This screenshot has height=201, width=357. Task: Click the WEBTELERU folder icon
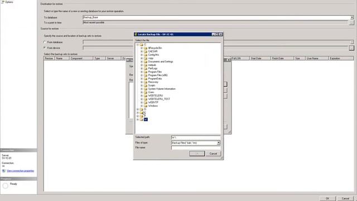point(146,95)
